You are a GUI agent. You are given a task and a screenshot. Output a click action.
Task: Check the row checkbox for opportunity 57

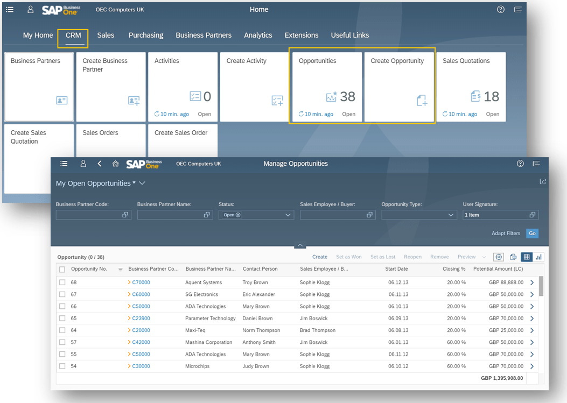pos(62,342)
